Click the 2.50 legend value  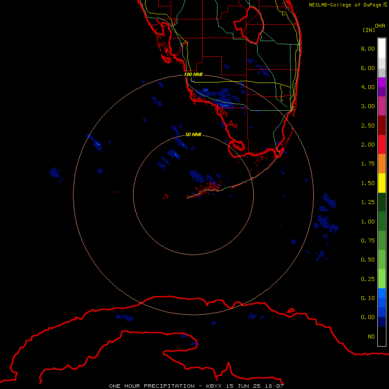[x=368, y=125]
